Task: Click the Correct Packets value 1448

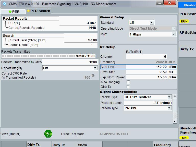Action: click(92, 28)
